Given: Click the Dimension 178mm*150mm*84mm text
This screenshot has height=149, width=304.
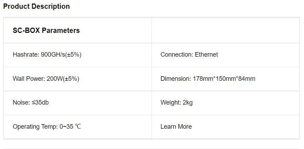Looking at the screenshot, I should tap(208, 79).
